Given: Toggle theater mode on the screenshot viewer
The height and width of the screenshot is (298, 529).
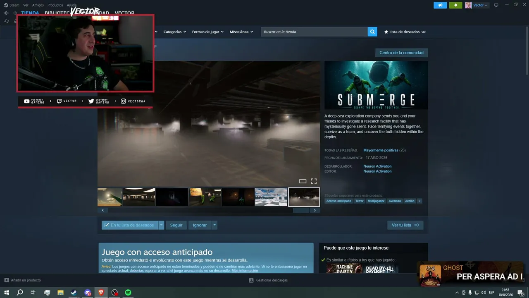Looking at the screenshot, I should click(x=303, y=181).
